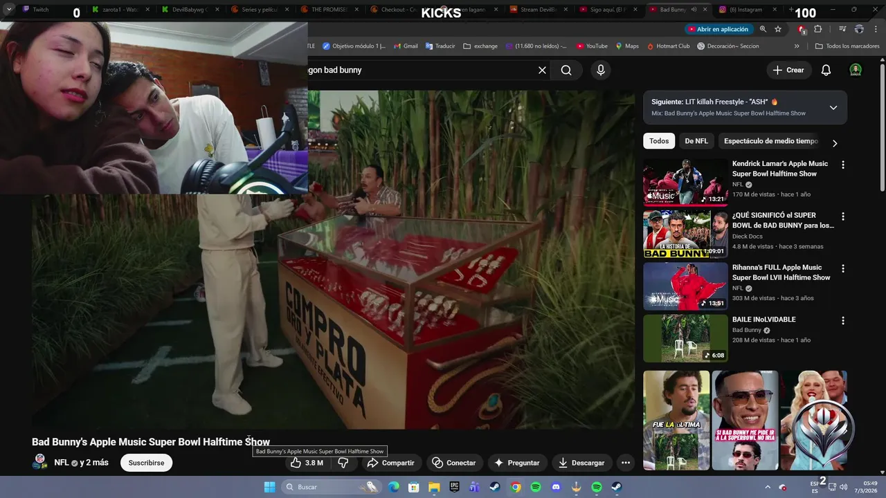Open the YouTube account avatar menu
Image resolution: width=886 pixels, height=498 pixels.
tap(856, 70)
